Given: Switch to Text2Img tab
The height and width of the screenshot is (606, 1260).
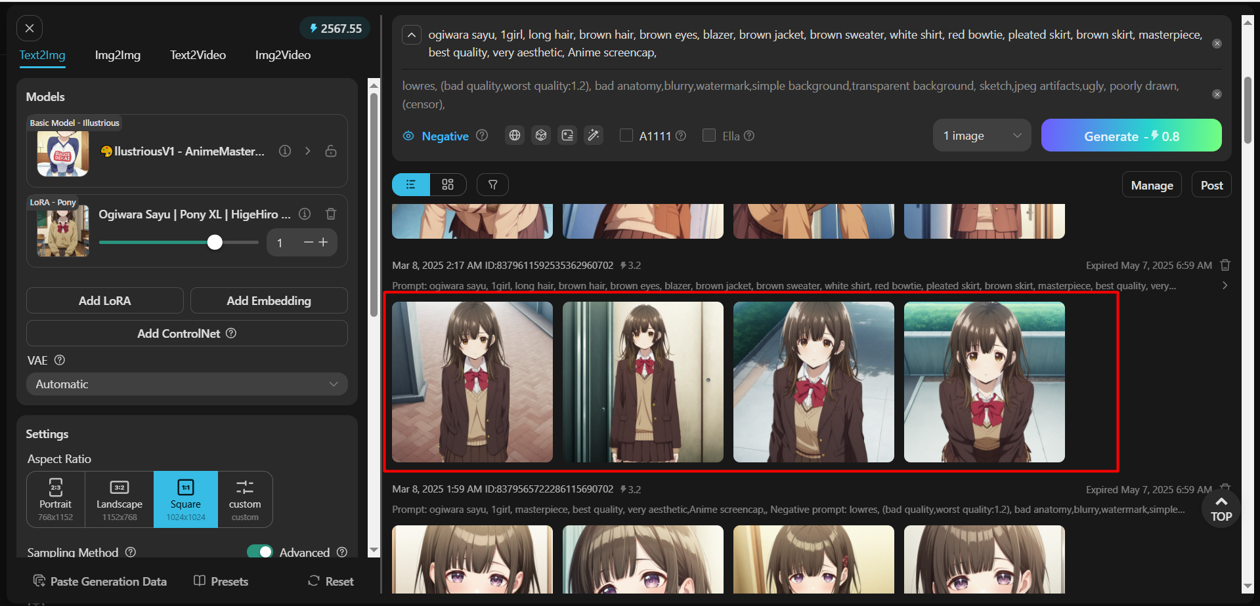Looking at the screenshot, I should click(42, 55).
